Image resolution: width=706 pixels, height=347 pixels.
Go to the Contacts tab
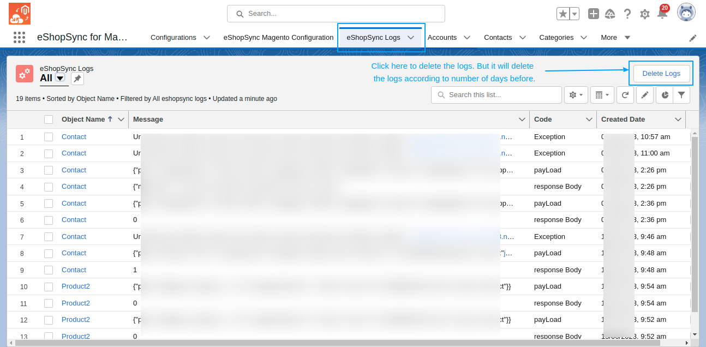(498, 38)
